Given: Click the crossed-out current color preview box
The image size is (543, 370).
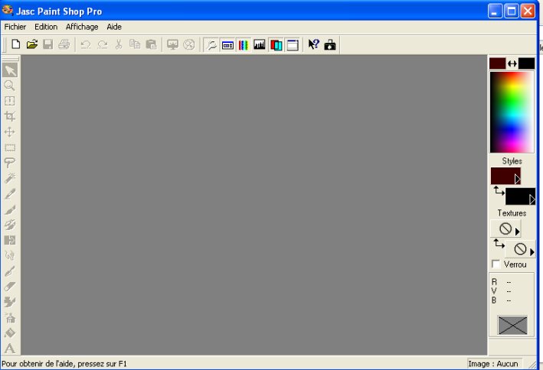Looking at the screenshot, I should click(512, 325).
